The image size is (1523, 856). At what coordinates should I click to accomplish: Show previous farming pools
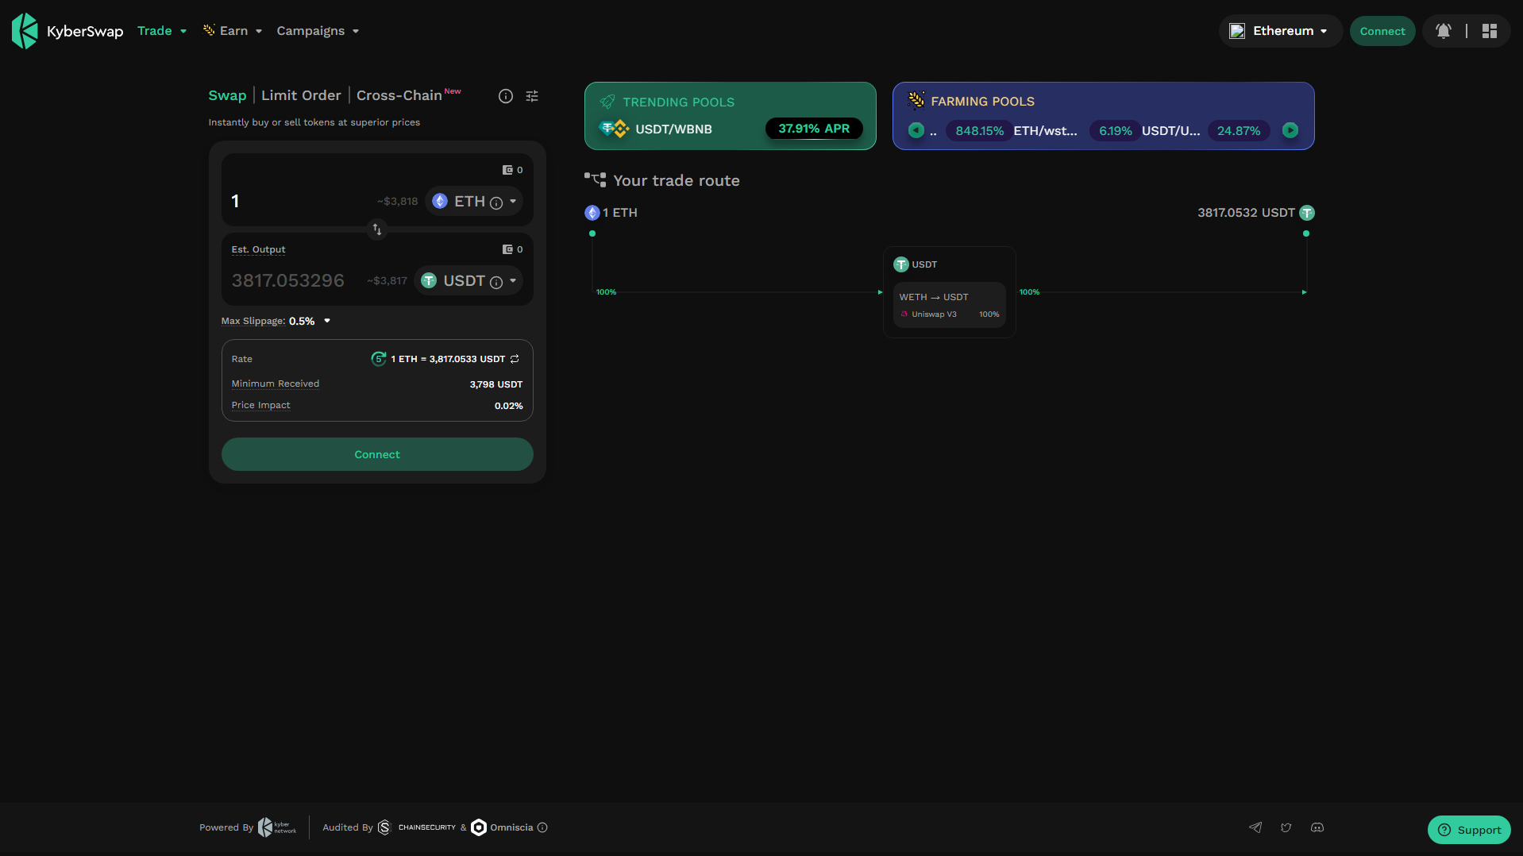pyautogui.click(x=916, y=130)
